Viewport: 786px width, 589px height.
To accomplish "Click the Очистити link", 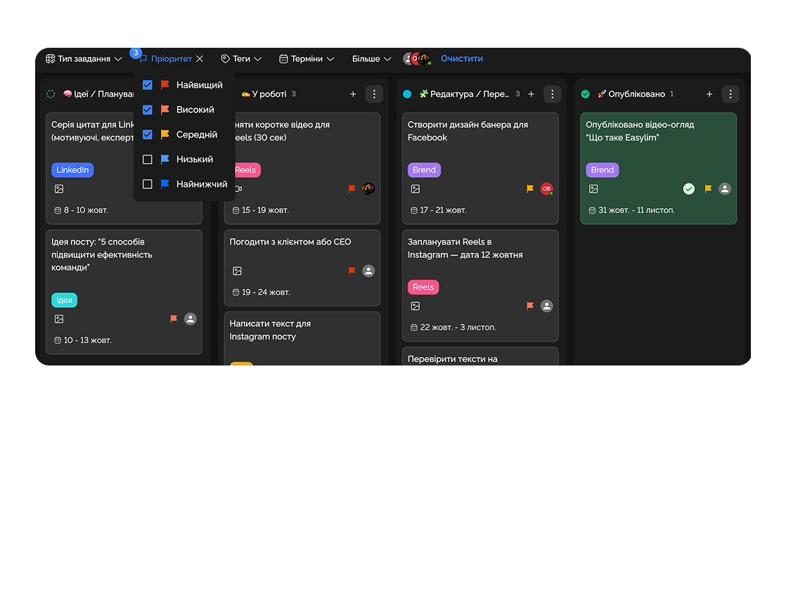I will pos(462,59).
